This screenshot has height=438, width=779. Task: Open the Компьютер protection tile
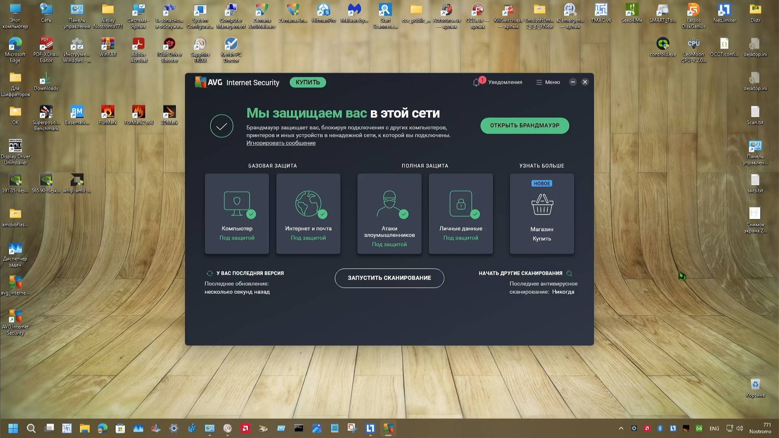coord(237,213)
